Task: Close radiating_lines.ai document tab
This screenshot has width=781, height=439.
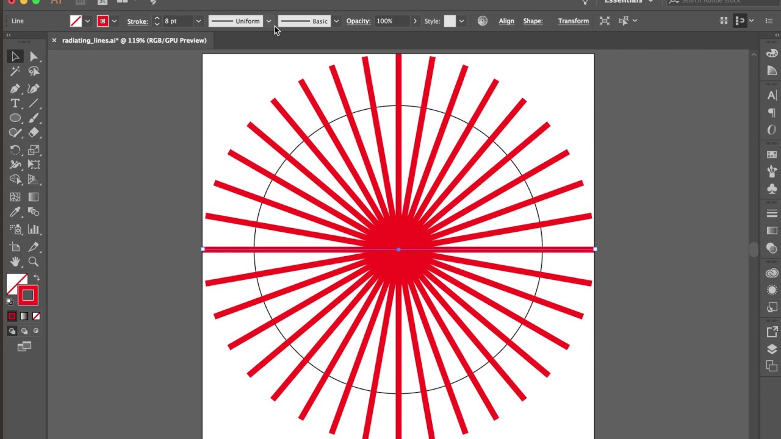Action: tap(54, 40)
